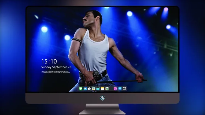Click the performer's black armband in wallpaper
Viewport: 205px width, 115px height.
[x=76, y=40]
